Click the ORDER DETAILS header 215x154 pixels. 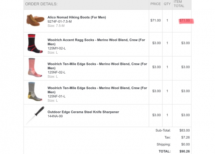41,4
